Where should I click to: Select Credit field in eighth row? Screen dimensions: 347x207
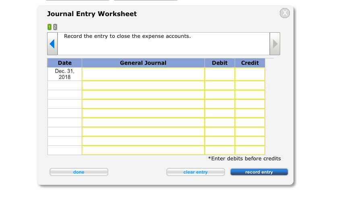tap(250, 141)
